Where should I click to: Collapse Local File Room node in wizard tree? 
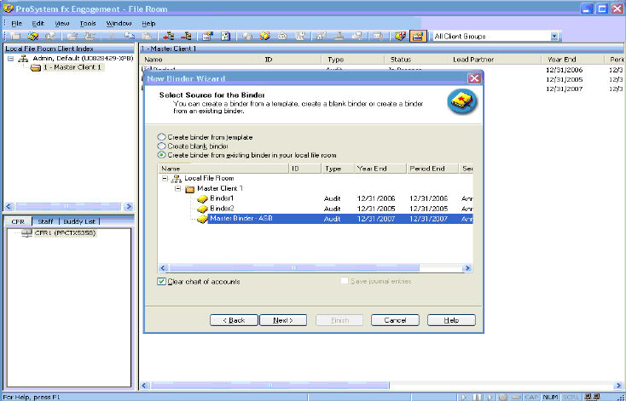click(164, 178)
